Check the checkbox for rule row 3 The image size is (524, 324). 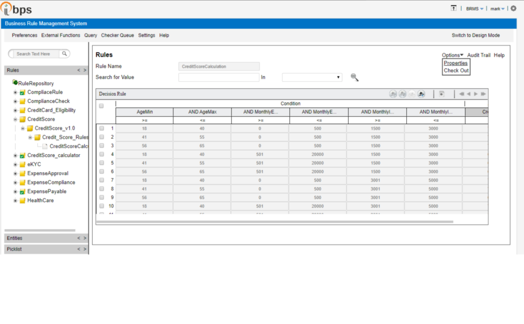(x=102, y=146)
